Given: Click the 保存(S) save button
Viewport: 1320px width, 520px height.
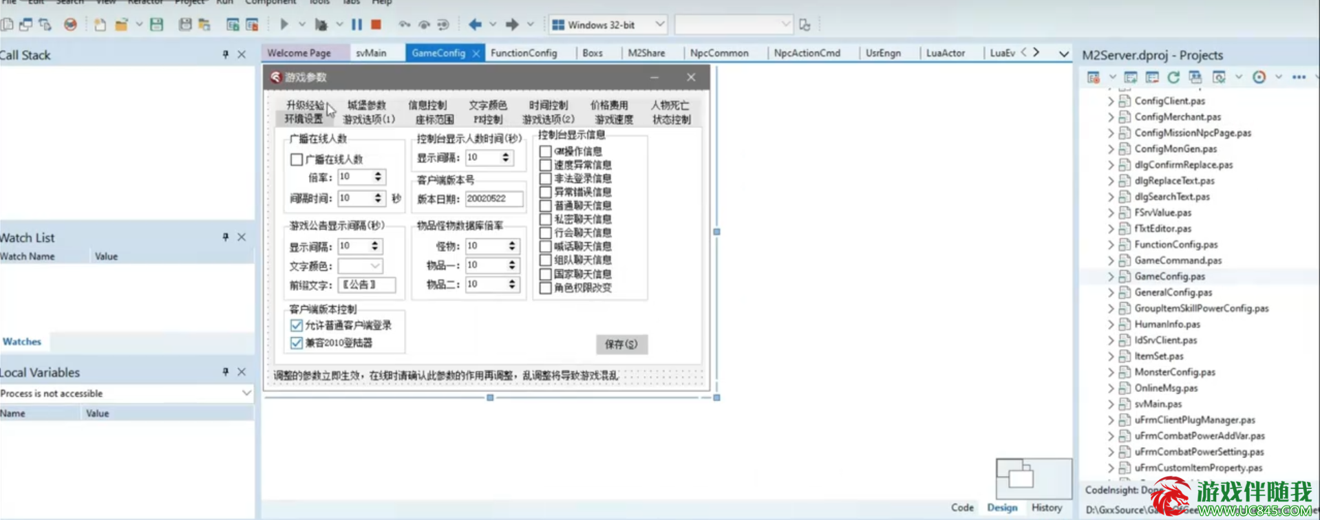Looking at the screenshot, I should [x=621, y=344].
